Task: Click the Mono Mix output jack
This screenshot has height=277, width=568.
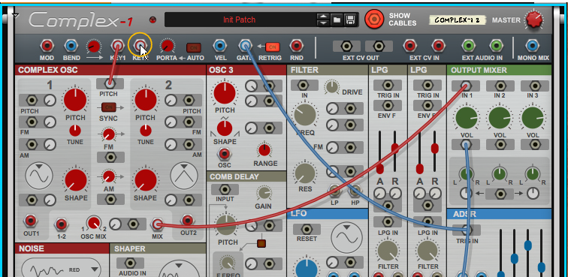Action: click(532, 46)
